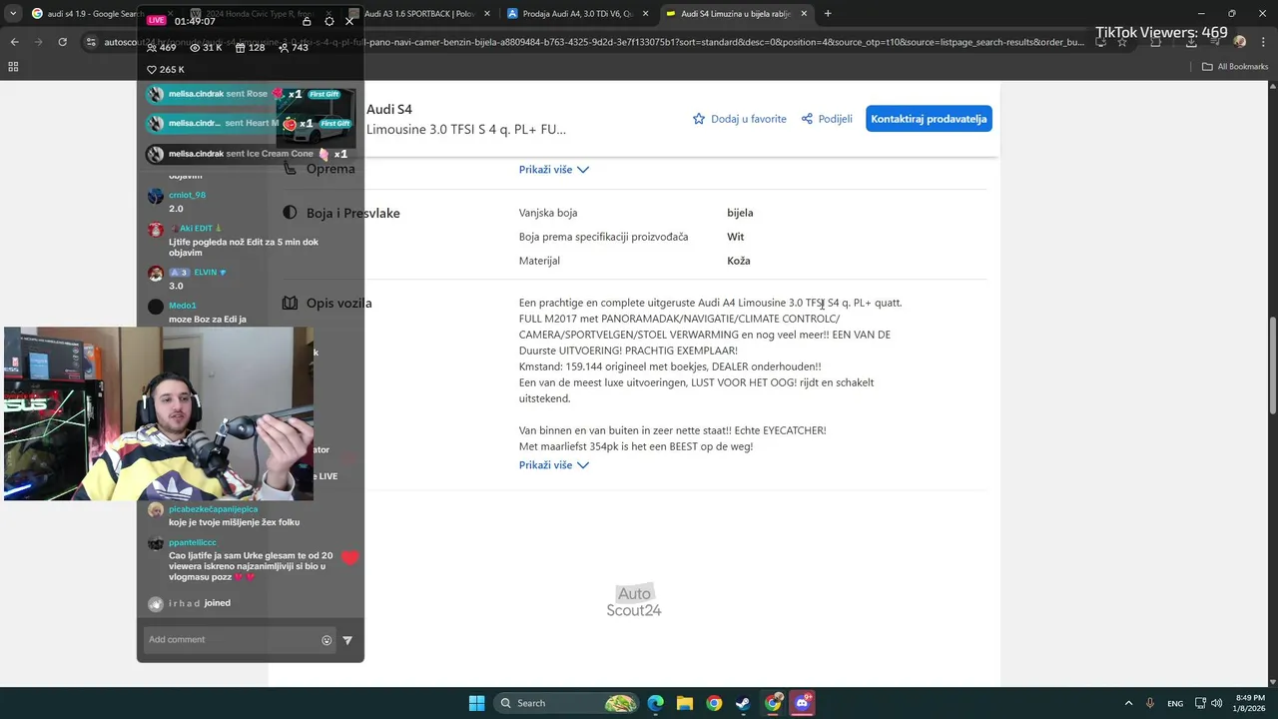The height and width of the screenshot is (719, 1278).
Task: Go back to the previous page
Action: click(x=14, y=42)
